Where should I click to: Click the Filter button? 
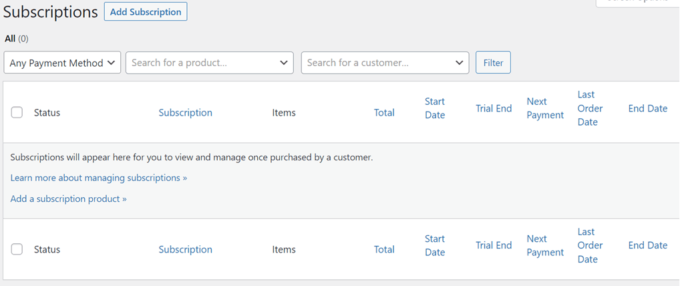coord(493,63)
